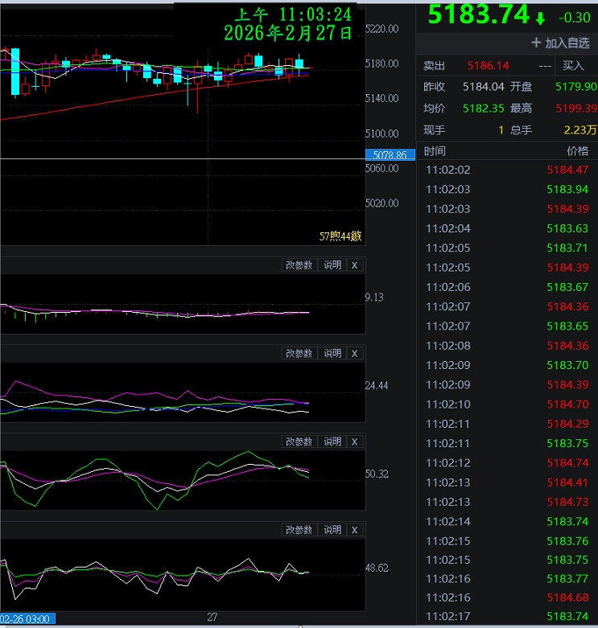Click the plus icon beside 加入自选
This screenshot has height=628, width=598.
tap(536, 43)
